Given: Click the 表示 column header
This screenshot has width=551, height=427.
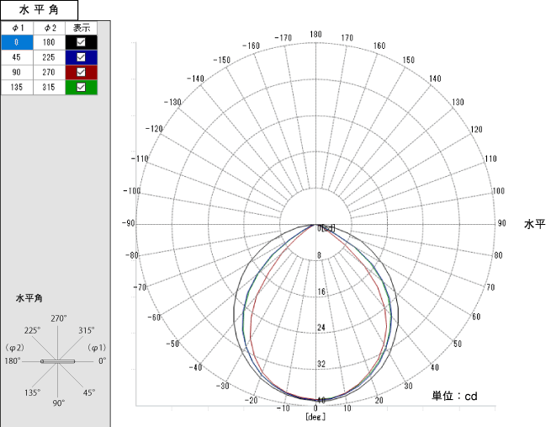Looking at the screenshot, I should click(81, 28).
